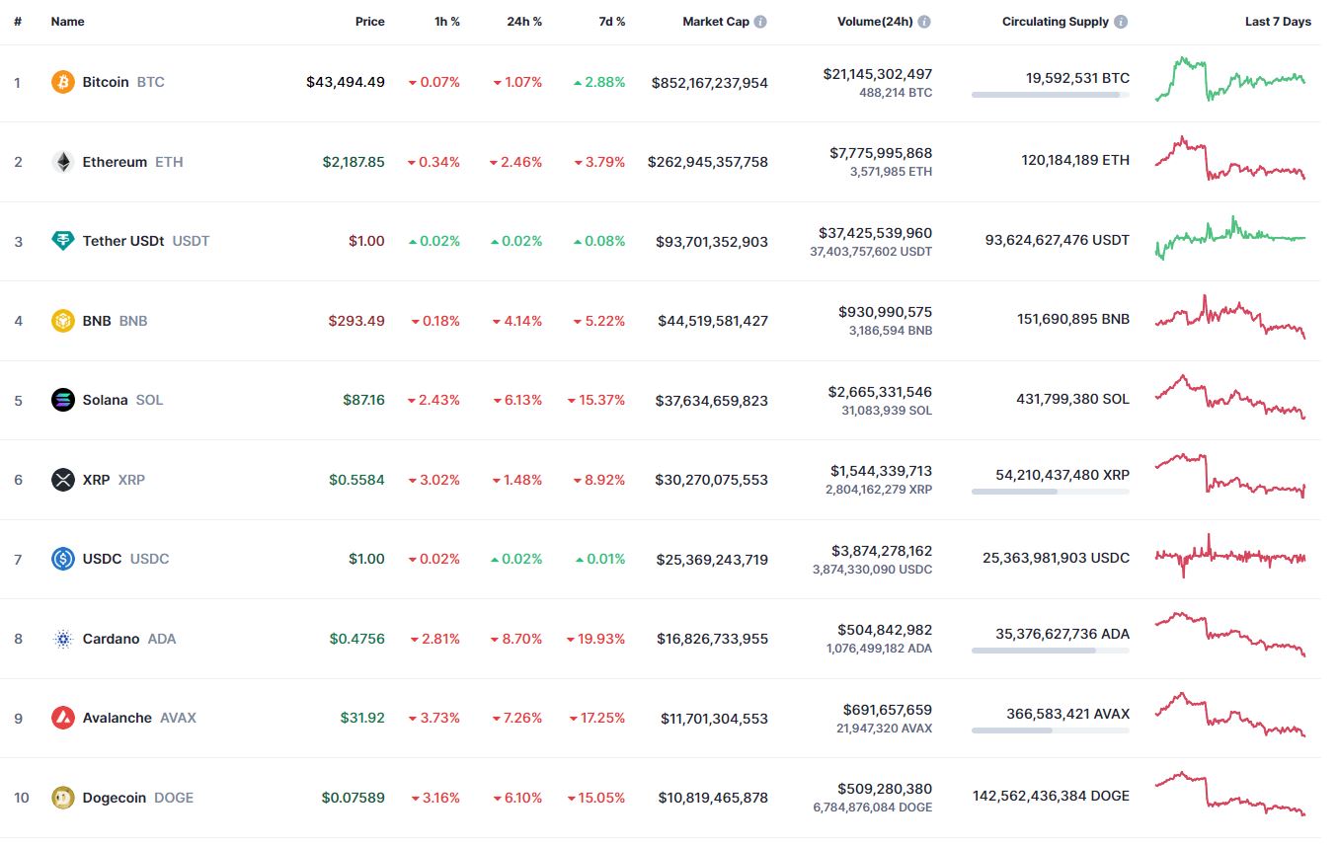
Task: Click the Solana logo icon
Action: coord(63,400)
